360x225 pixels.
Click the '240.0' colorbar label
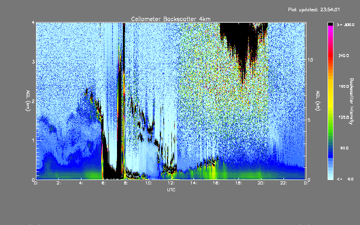tap(344, 55)
